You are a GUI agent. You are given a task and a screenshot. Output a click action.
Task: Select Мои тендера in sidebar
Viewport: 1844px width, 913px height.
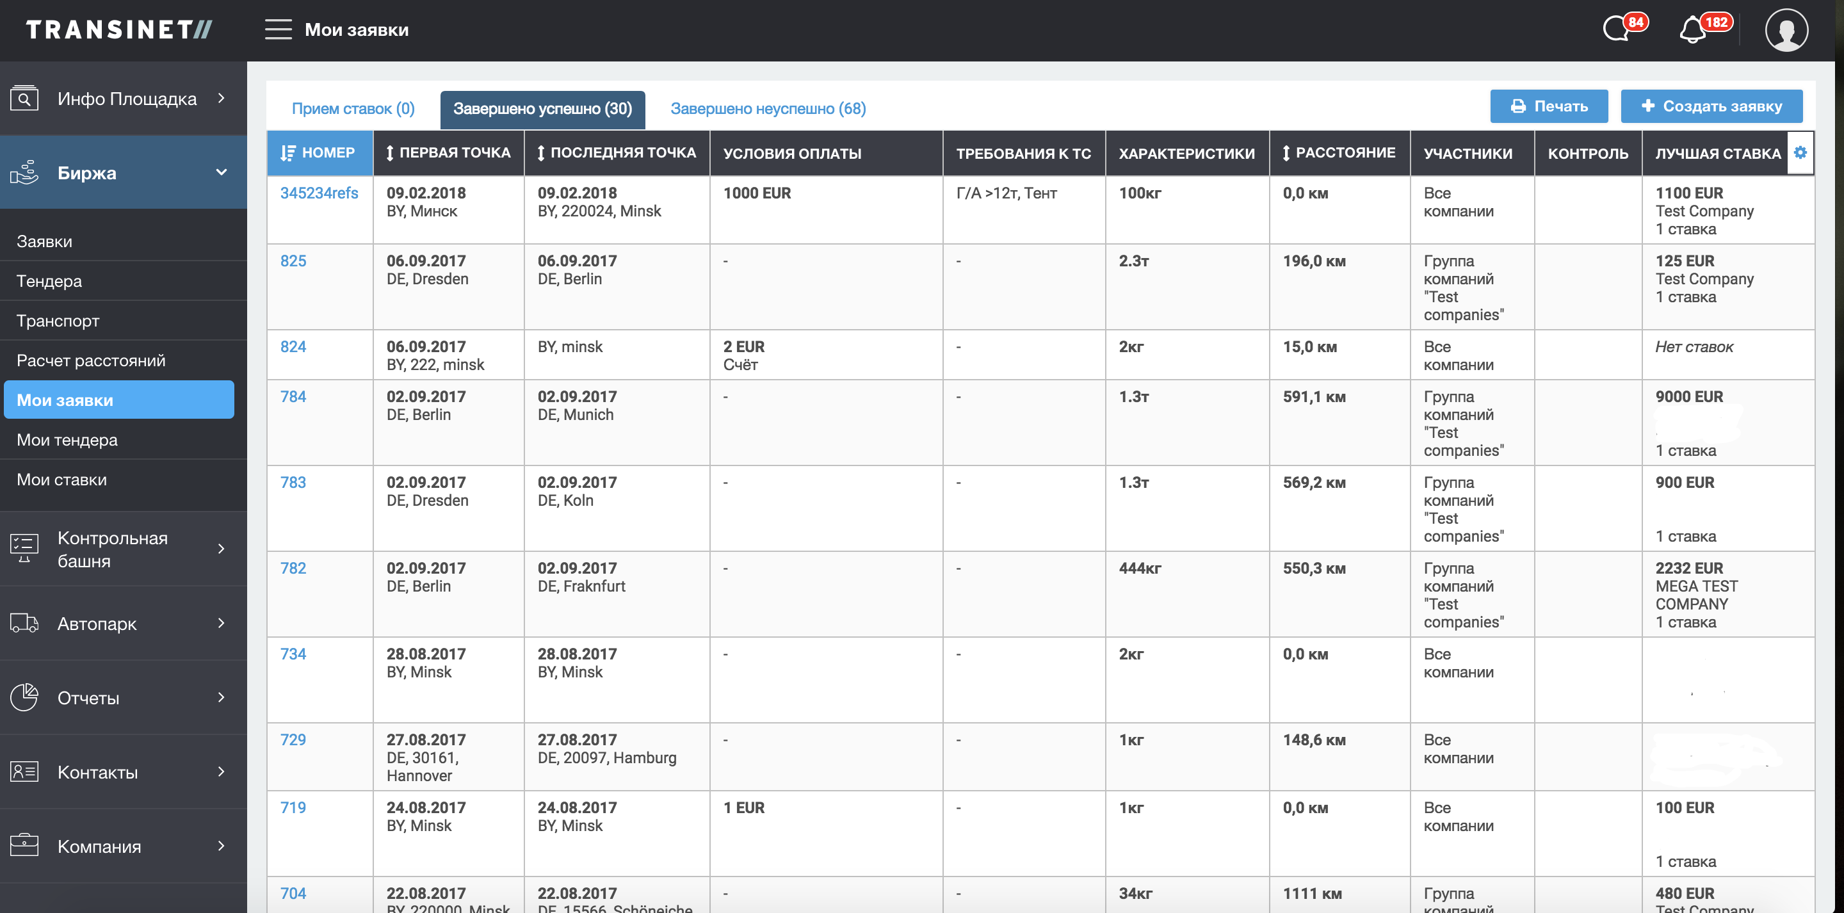67,440
